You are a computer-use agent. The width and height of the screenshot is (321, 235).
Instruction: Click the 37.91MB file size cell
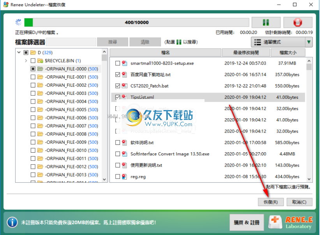click(287, 63)
